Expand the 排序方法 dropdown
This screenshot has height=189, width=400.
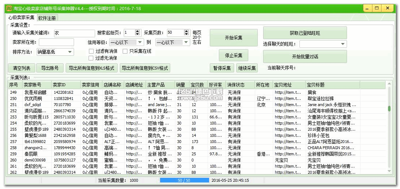[x=56, y=52]
